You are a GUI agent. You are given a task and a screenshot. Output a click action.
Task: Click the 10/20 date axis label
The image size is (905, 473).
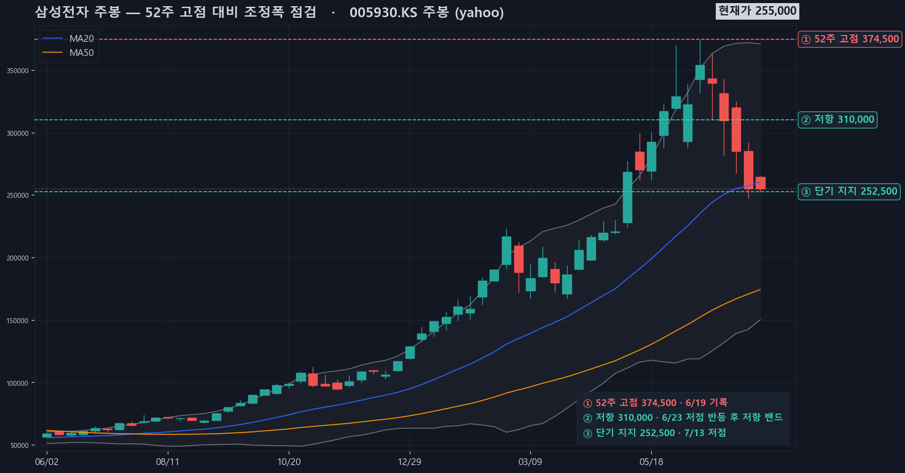coord(289,461)
